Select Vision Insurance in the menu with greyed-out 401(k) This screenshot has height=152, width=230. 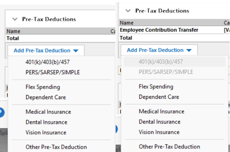coord(159,132)
